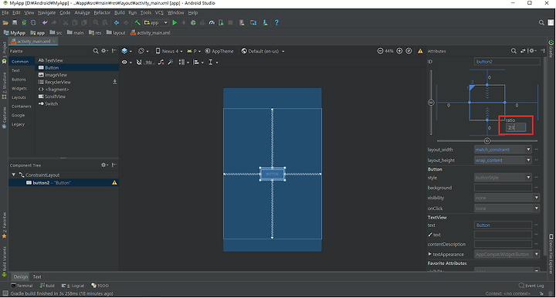Search the Palette with its magnifier icon
This screenshot has height=298, width=556.
point(96,51)
